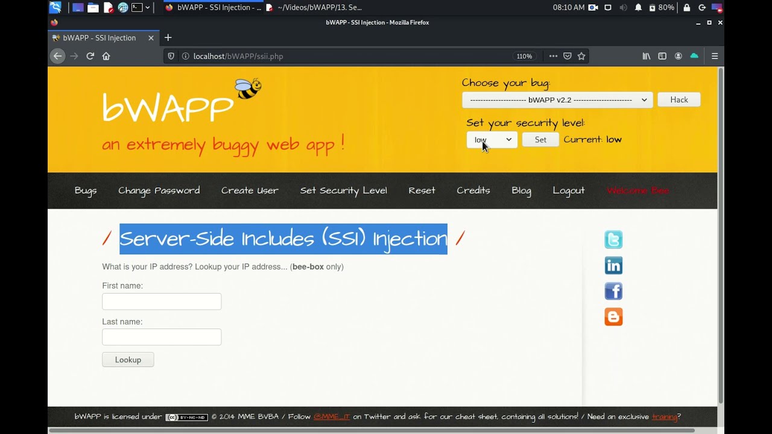Click the bWAPP bee logo

248,89
